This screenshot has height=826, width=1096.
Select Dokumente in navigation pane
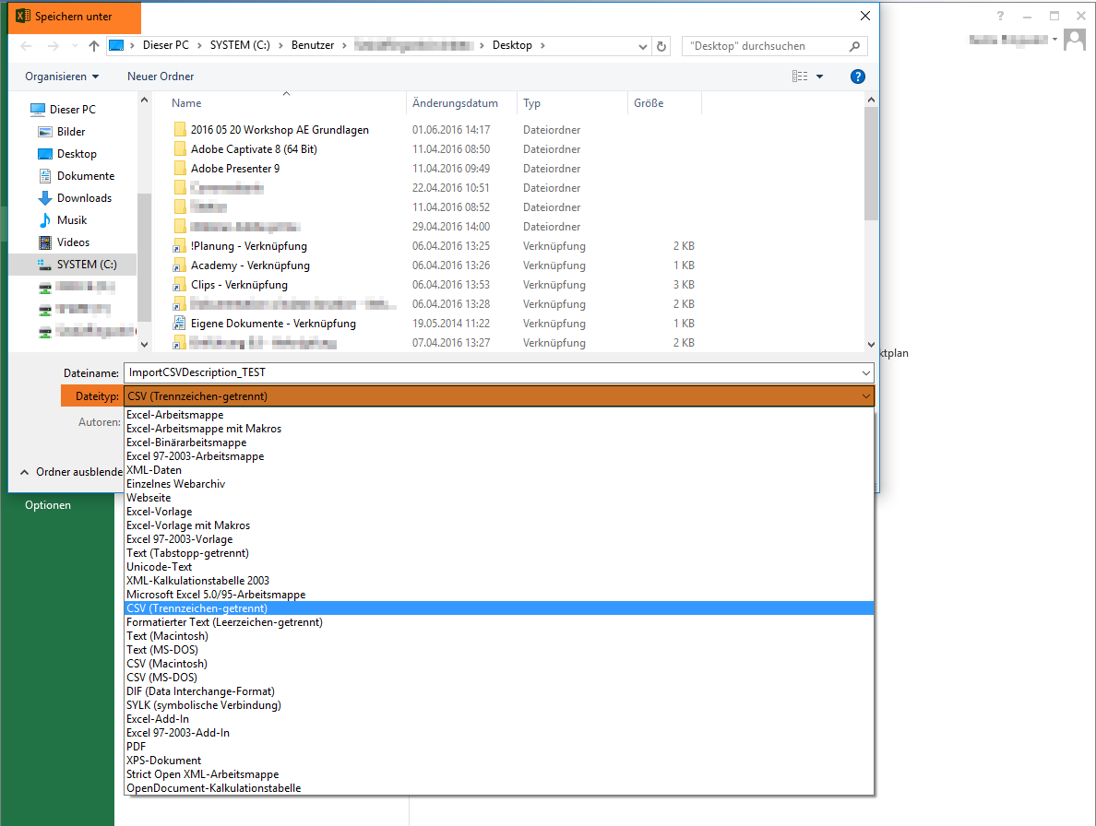[86, 176]
